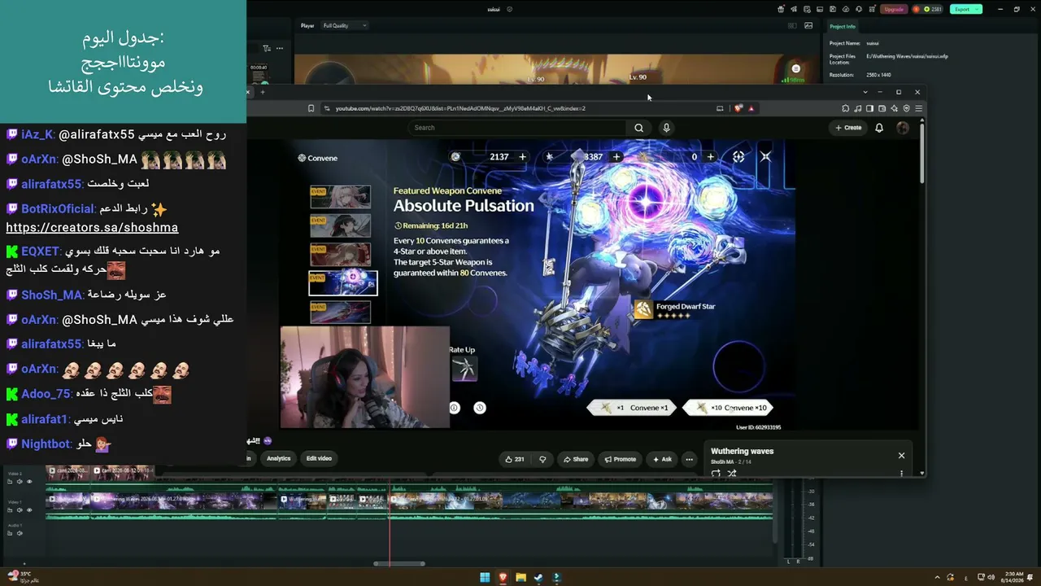Open File Explorer from the taskbar

click(520, 578)
